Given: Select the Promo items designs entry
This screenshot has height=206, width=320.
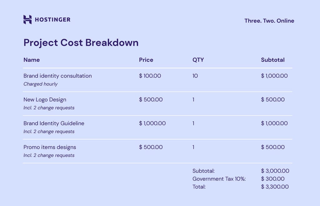Looking at the screenshot, I should (x=50, y=147).
